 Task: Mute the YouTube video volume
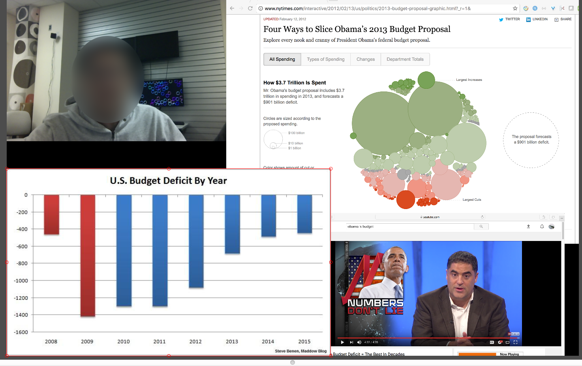[x=359, y=342]
